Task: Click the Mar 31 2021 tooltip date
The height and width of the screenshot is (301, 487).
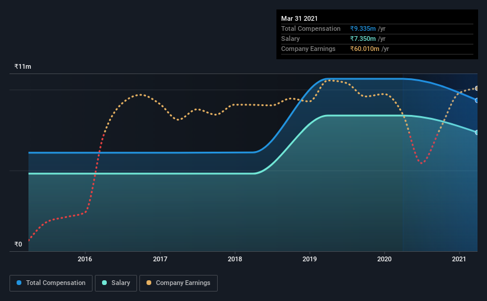Action: point(300,18)
